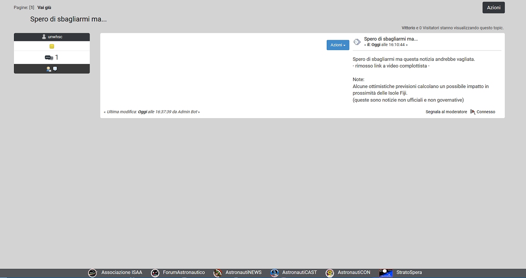Click the Vai giù link
Viewport: 526px width, 278px height.
(x=44, y=7)
